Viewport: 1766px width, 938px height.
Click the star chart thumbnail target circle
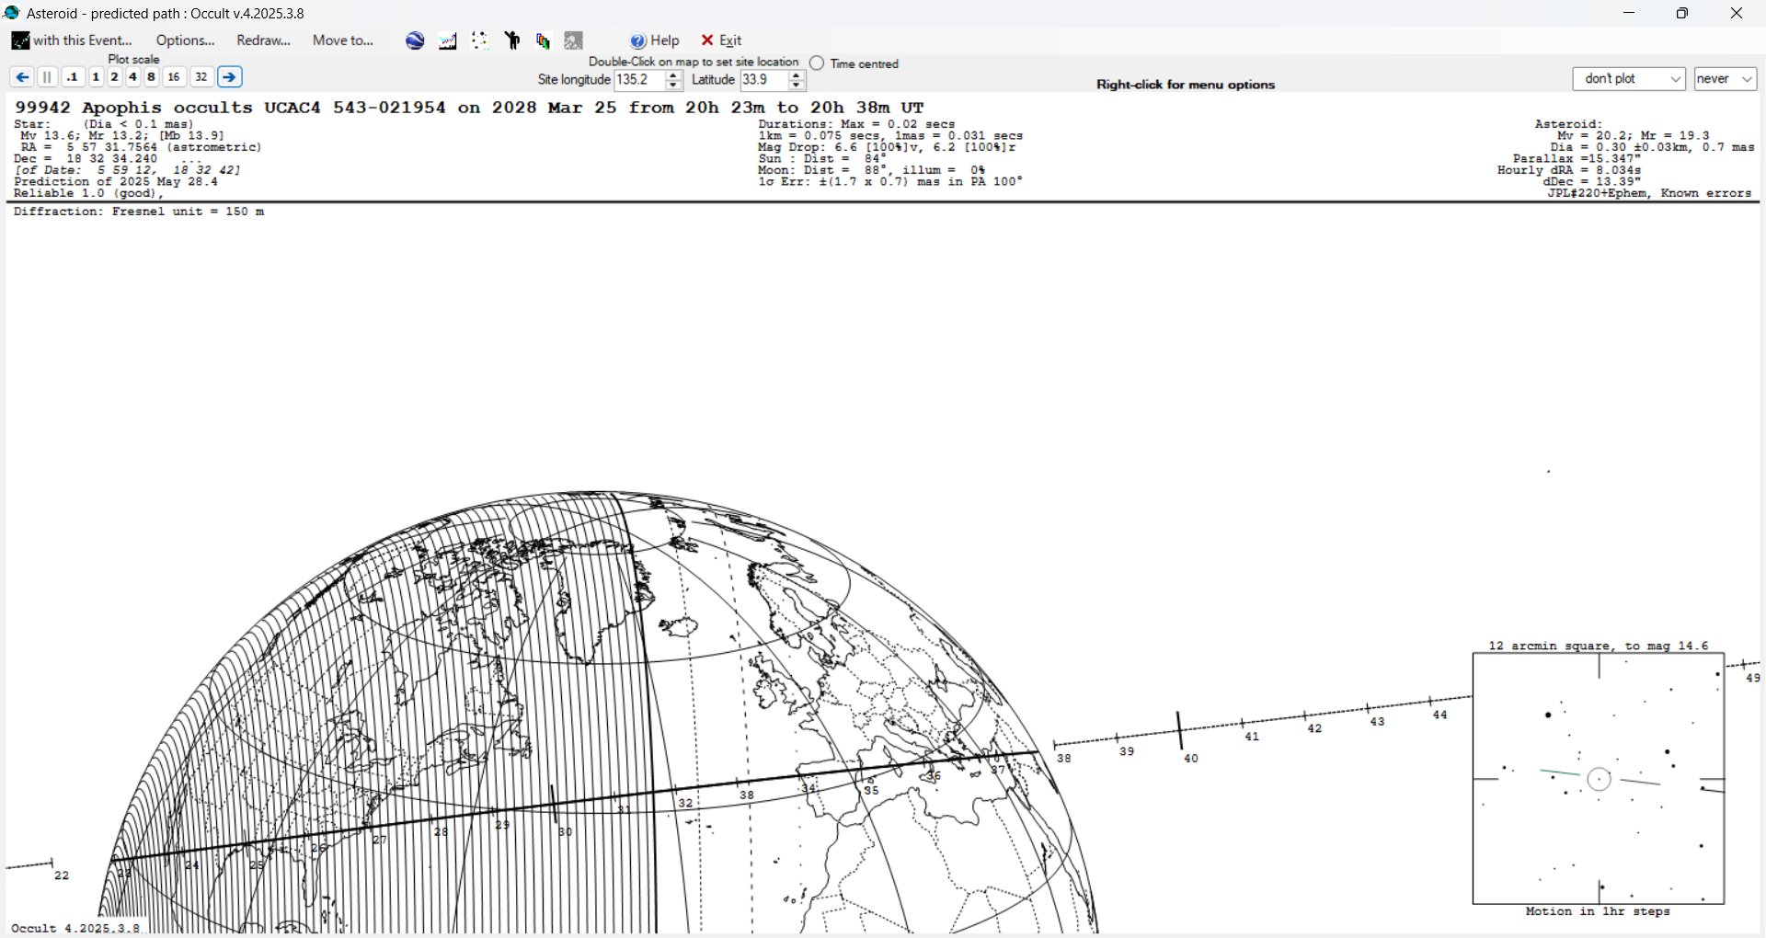pyautogui.click(x=1600, y=780)
